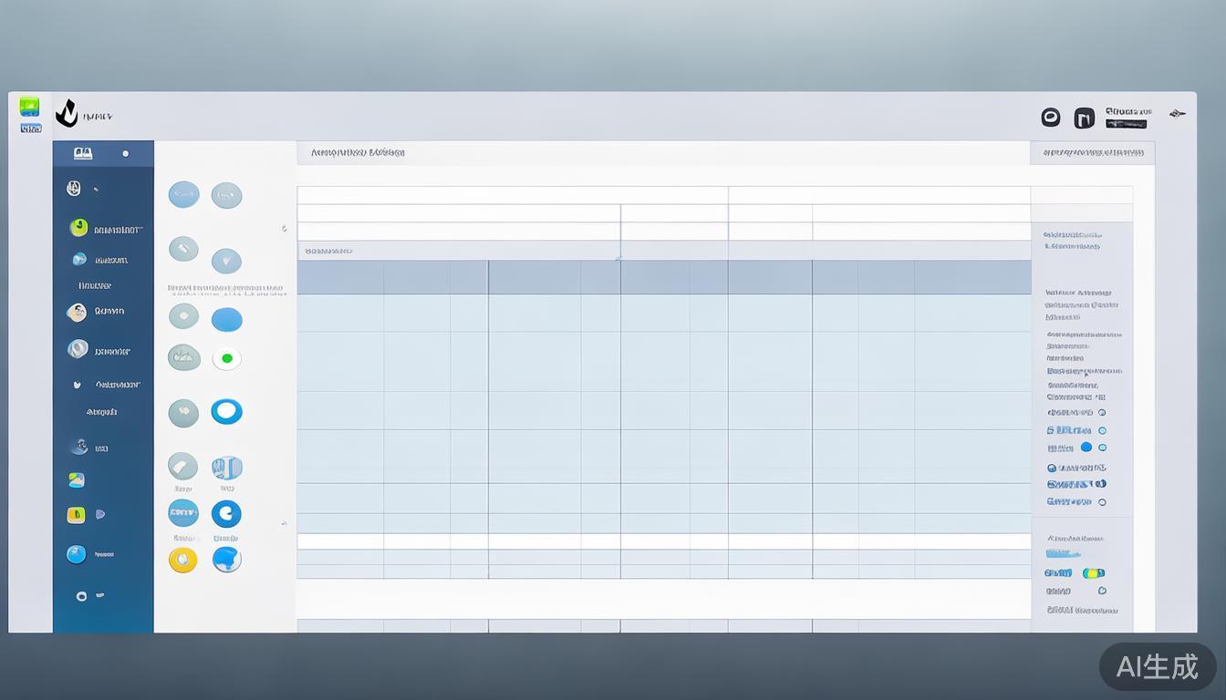Click the yellow circle icon in tool palette

(x=182, y=560)
